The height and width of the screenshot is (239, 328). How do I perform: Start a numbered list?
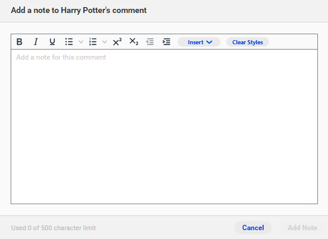coord(93,42)
